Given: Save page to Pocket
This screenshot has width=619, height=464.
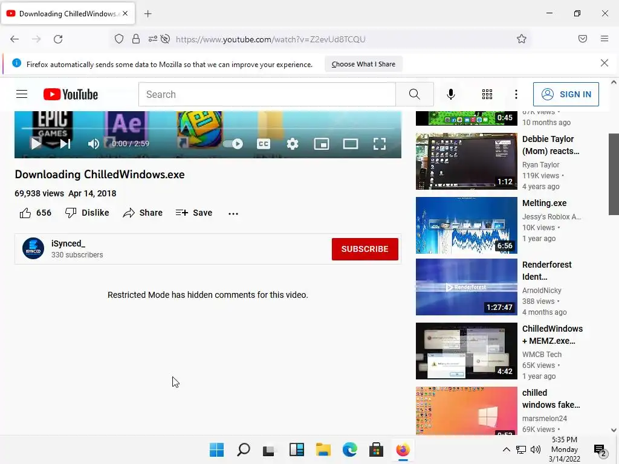Looking at the screenshot, I should (x=582, y=39).
